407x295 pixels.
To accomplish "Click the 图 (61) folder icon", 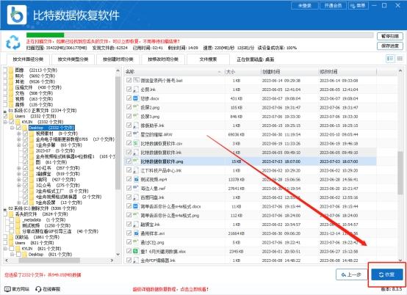I will (32, 162).
